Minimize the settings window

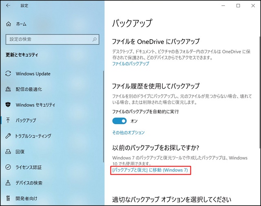[x=223, y=6]
